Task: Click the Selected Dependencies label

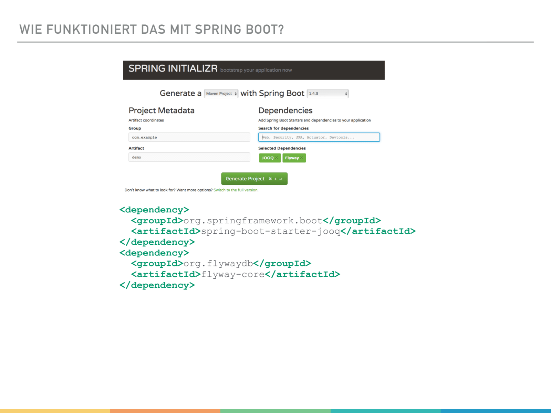Action: tap(282, 148)
